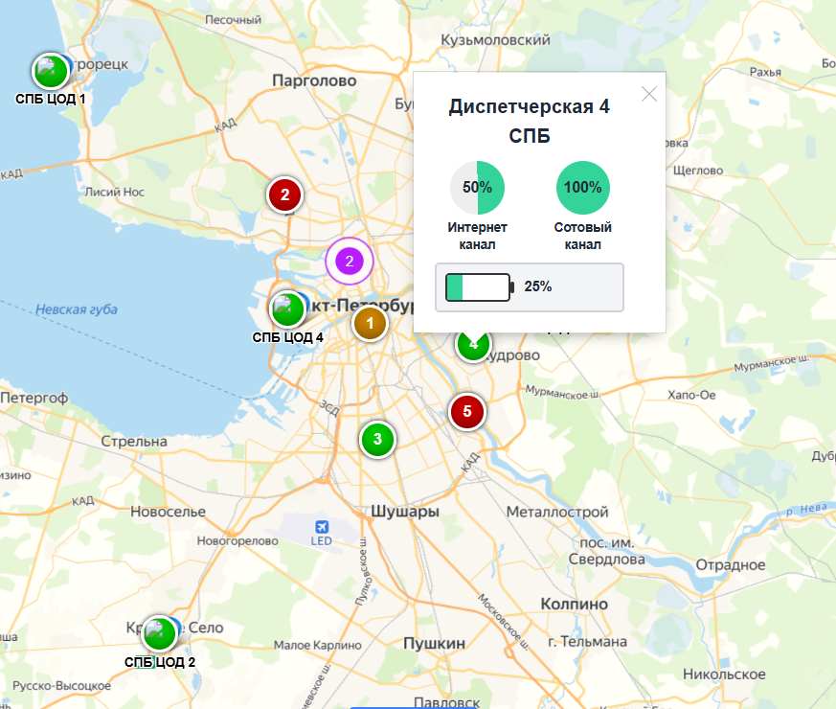
Task: Click the LED airport icon
Action: 322,527
